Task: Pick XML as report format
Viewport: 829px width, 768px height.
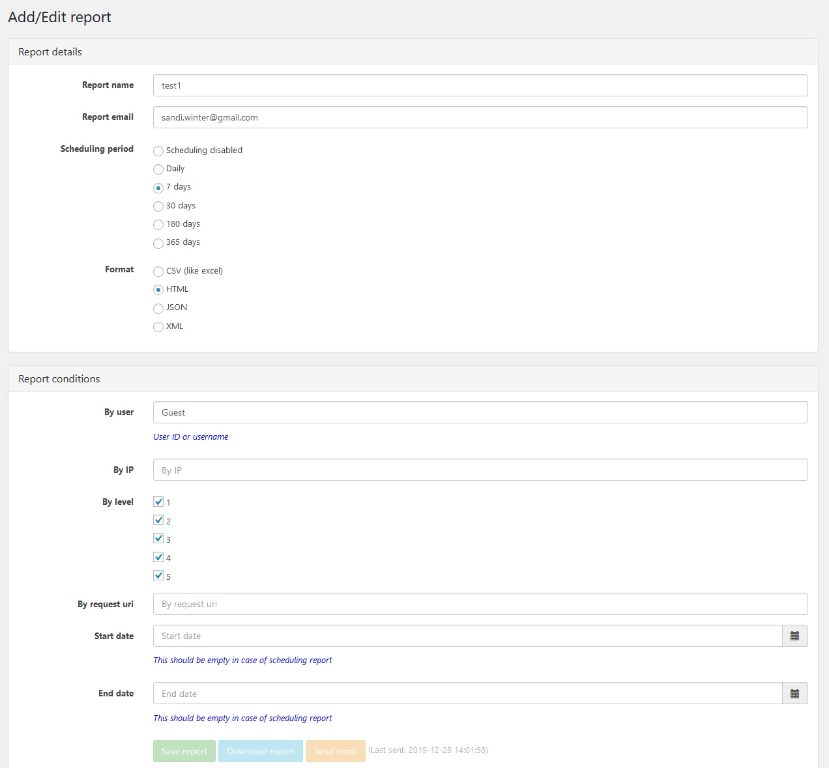Action: (x=158, y=327)
